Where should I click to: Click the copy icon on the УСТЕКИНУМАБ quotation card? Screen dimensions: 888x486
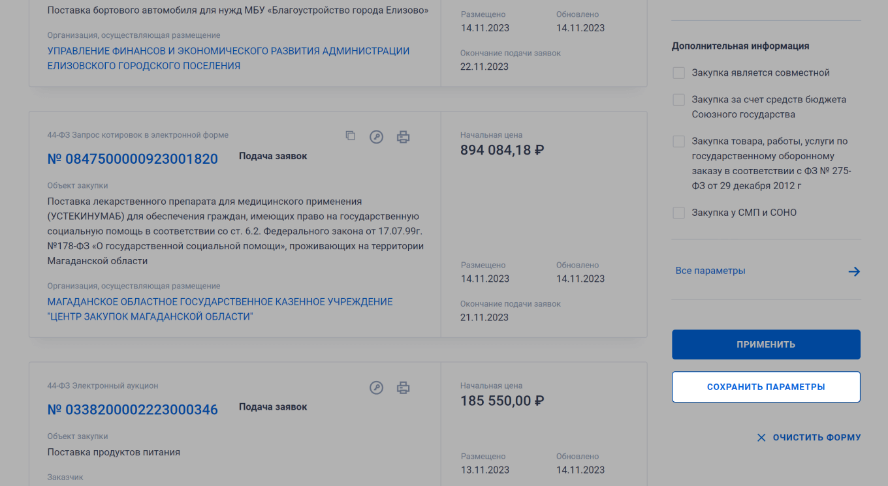click(351, 136)
